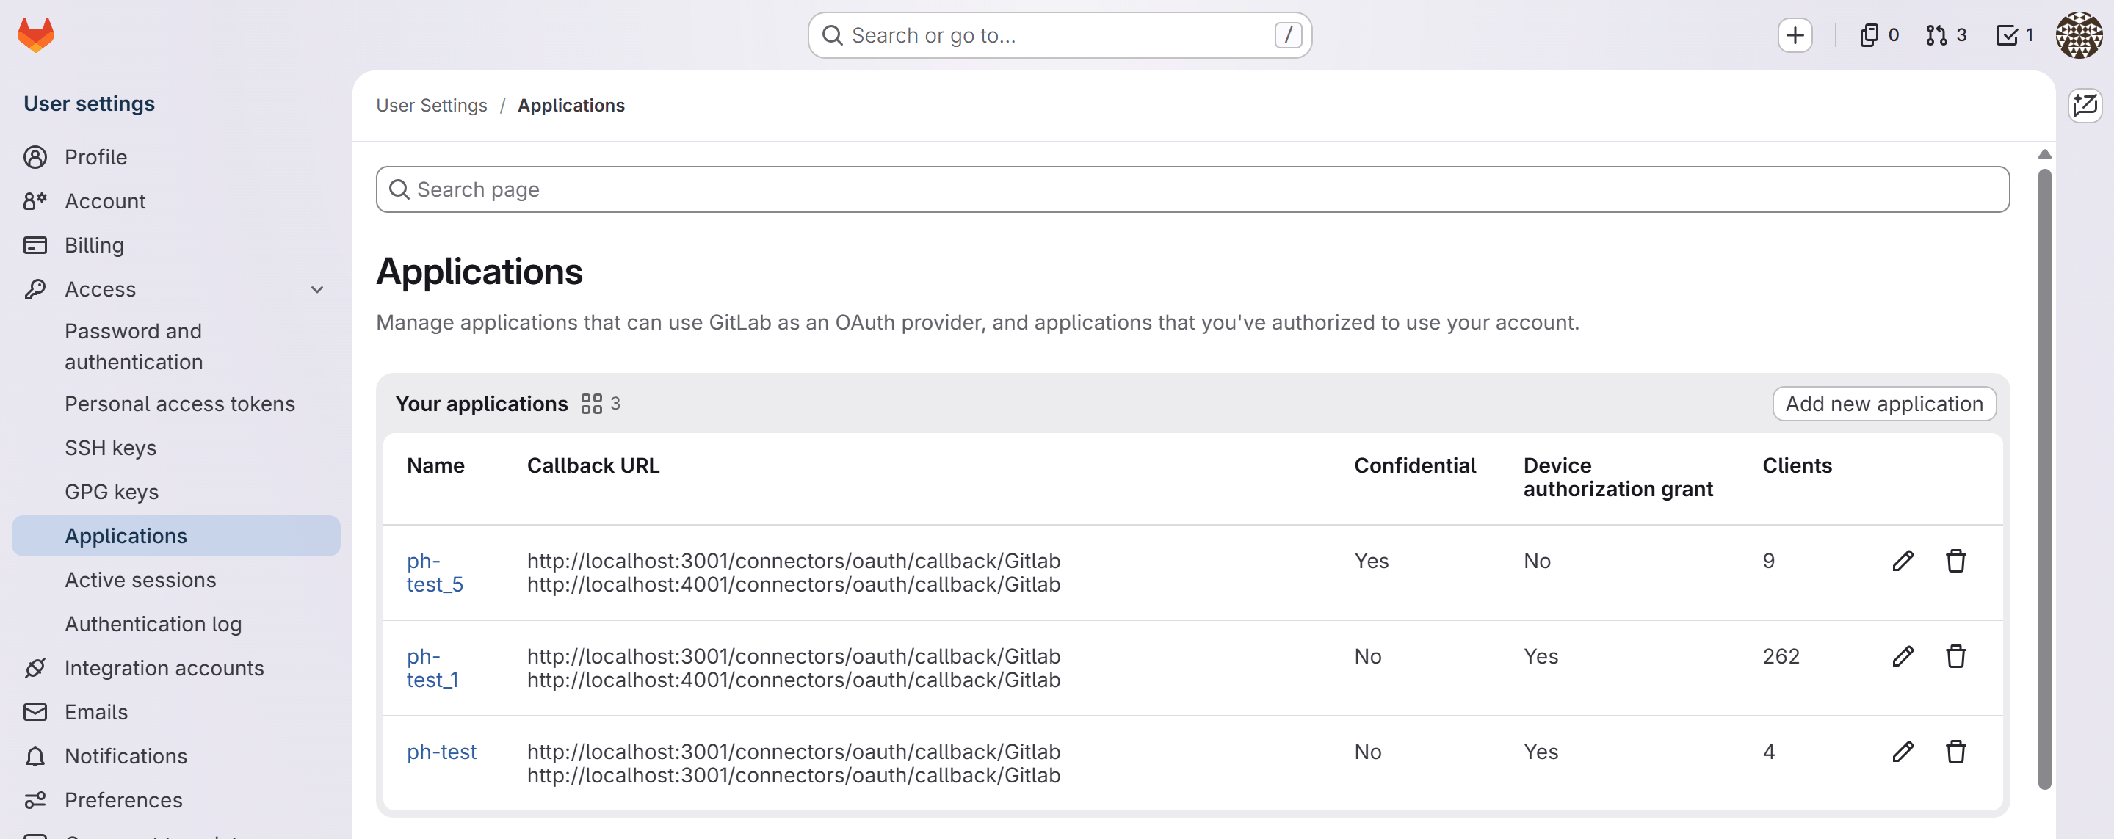The height and width of the screenshot is (839, 2114).
Task: Edit the ph-test_1 application pencil icon
Action: 1903,656
